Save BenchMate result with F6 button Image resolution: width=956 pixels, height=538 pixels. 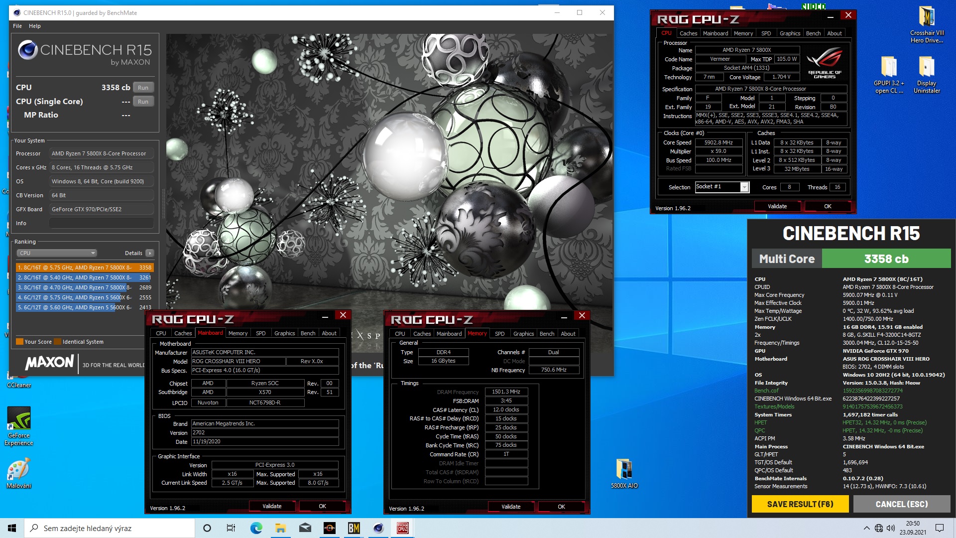(800, 504)
